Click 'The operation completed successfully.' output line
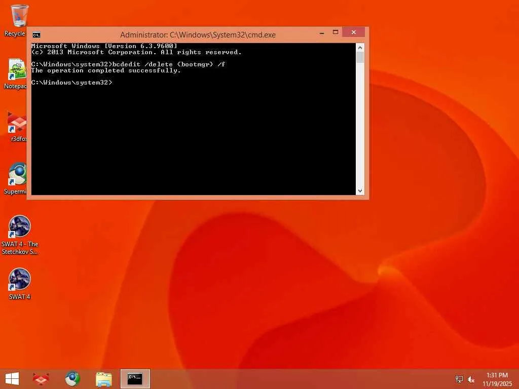Viewport: 519px width, 389px height. [106, 70]
